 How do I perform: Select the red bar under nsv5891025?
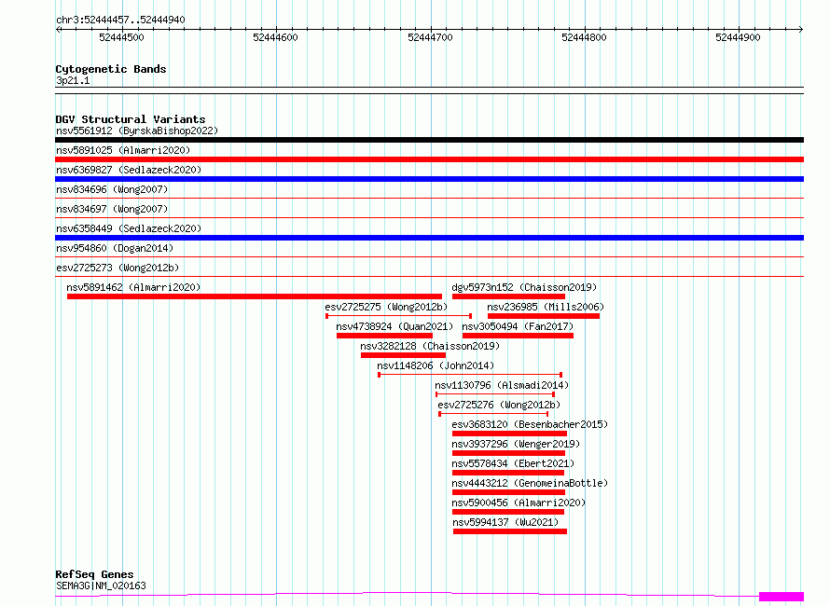429,159
